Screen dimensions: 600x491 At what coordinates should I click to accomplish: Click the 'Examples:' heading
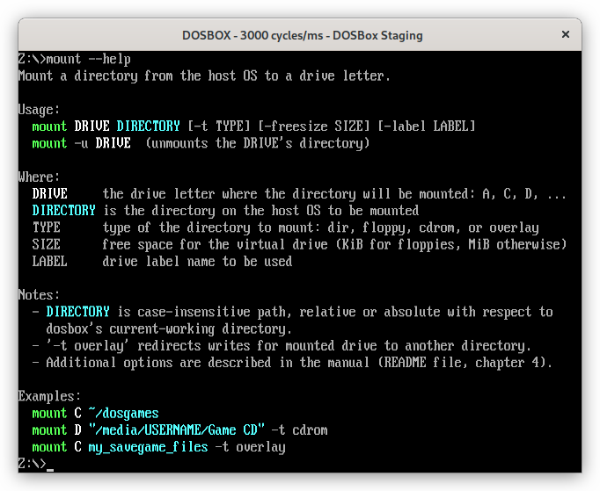tap(50, 396)
